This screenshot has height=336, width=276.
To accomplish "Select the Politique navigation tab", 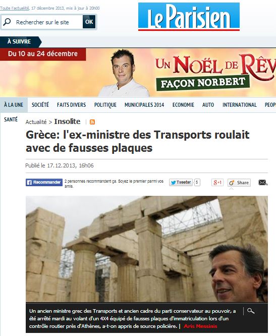I will [x=105, y=105].
